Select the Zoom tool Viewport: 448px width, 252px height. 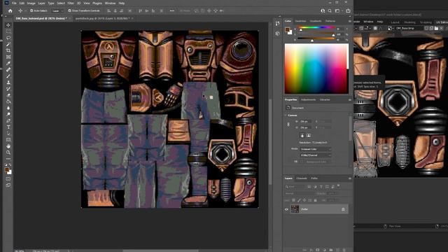coord(8,153)
